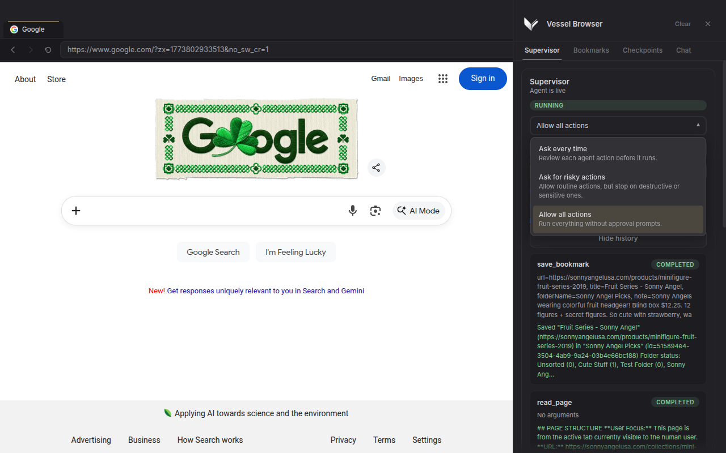726x453 pixels.
Task: Click the page reload icon
Action: (48, 50)
